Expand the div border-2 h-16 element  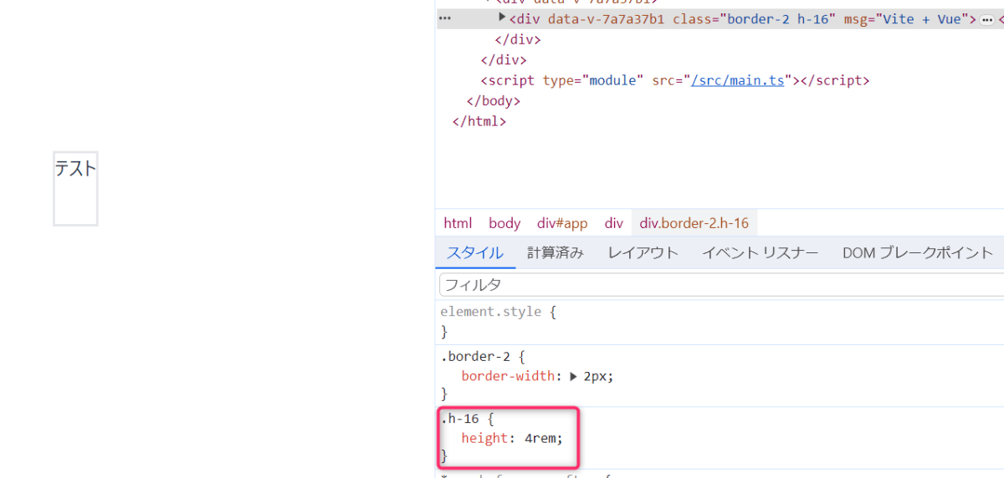(502, 18)
